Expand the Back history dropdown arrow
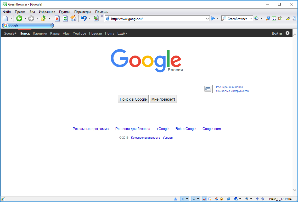The image size is (298, 202). click(25, 18)
